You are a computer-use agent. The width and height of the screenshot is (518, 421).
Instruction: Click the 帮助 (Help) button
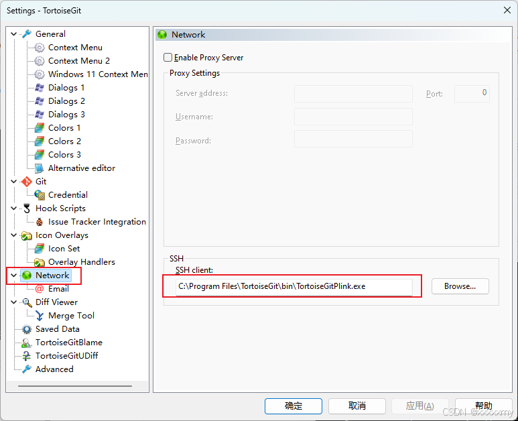pos(484,406)
